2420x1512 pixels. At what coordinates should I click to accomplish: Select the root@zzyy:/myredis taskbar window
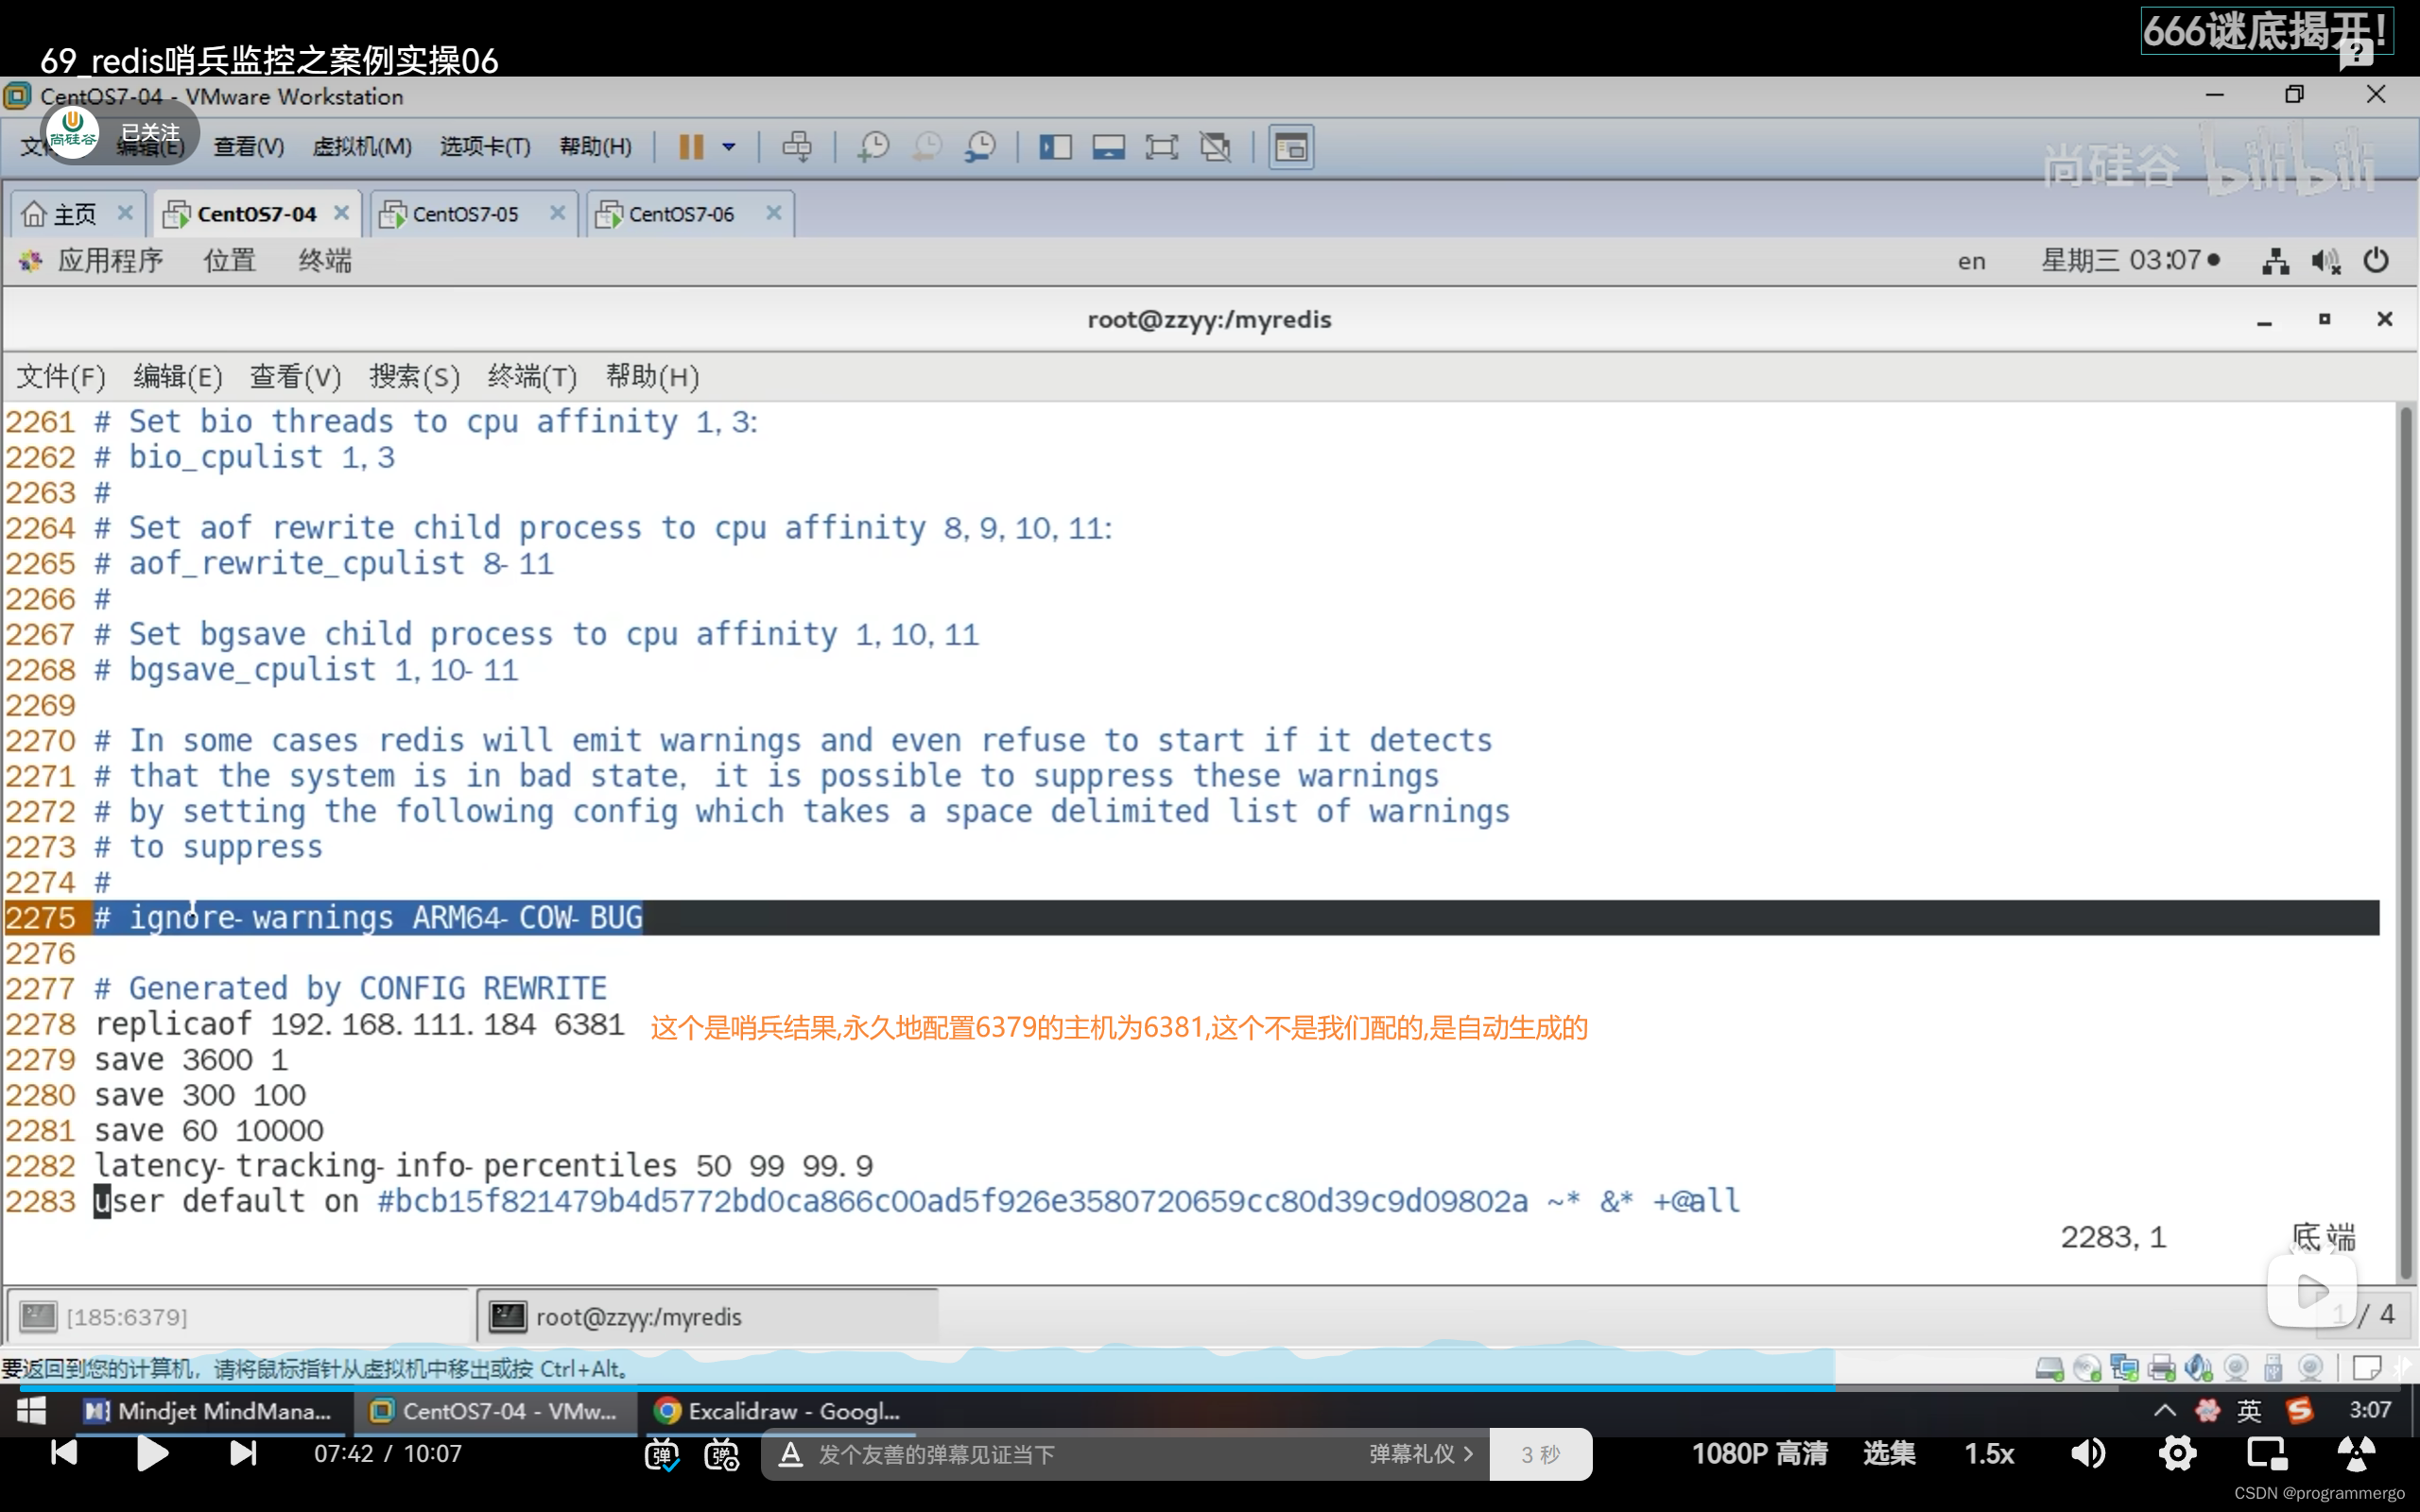point(708,1317)
